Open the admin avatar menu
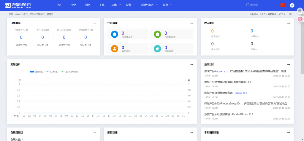This screenshot has width=304, height=141. click(x=292, y=5)
